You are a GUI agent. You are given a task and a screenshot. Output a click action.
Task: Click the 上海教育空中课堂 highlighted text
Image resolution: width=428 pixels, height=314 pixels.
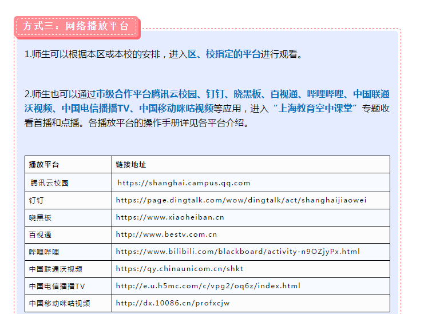coord(315,109)
